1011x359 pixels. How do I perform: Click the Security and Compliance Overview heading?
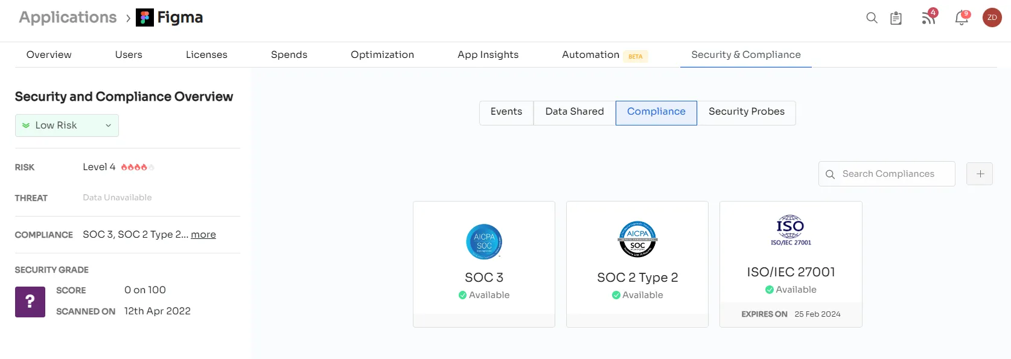tap(124, 97)
